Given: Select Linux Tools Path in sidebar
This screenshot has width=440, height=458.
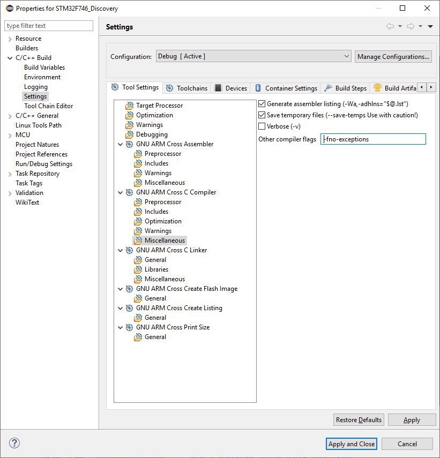Looking at the screenshot, I should coord(39,125).
